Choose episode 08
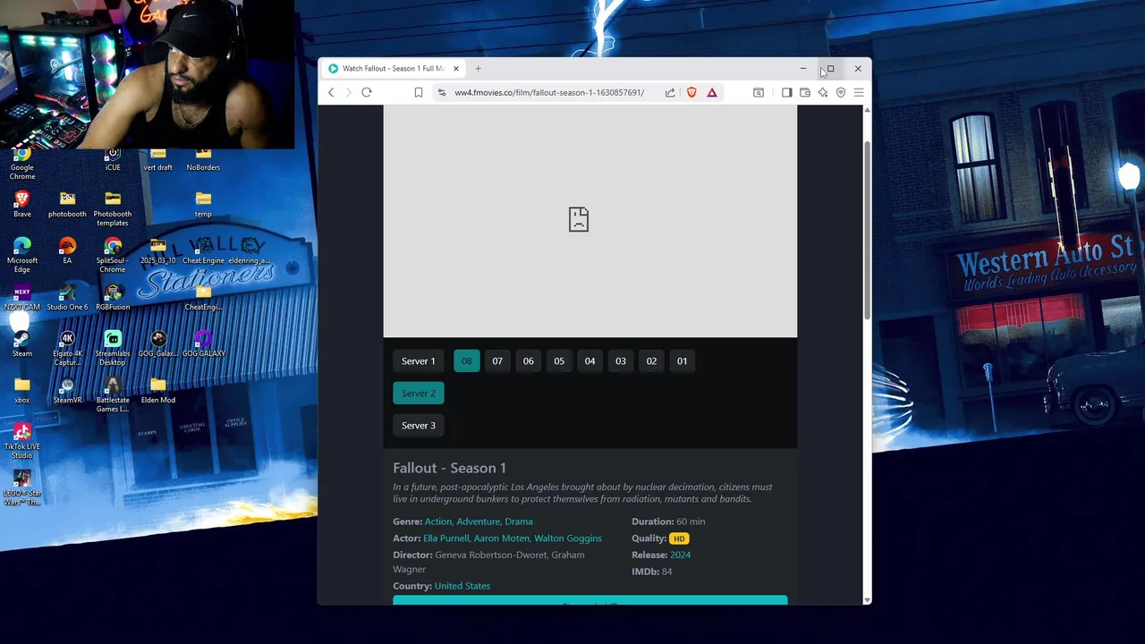Viewport: 1145px width, 644px height. tap(467, 361)
